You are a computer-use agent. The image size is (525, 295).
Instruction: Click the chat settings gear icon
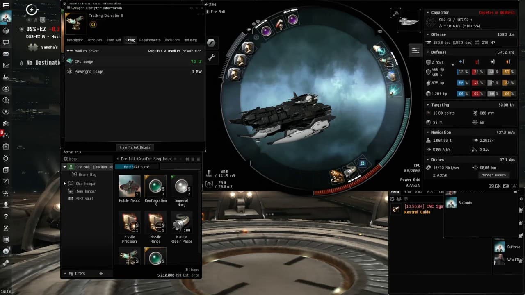[x=392, y=199]
